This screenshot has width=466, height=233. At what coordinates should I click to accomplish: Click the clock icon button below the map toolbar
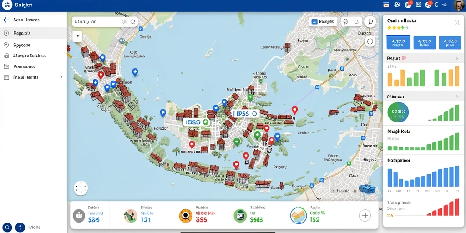pos(370,41)
